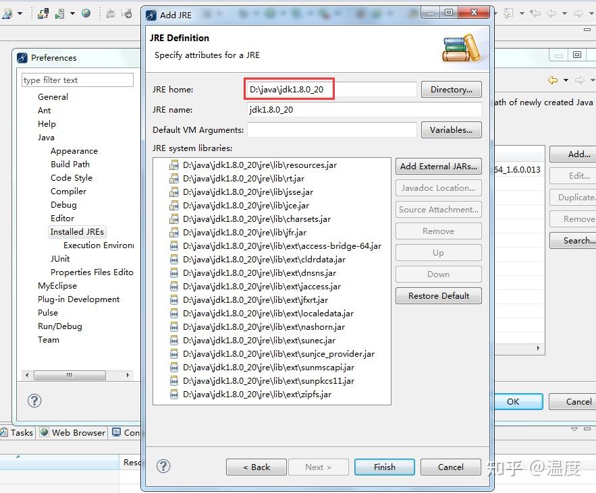596x493 pixels.
Task: Navigate back using the back arrow icon
Action: click(x=551, y=13)
